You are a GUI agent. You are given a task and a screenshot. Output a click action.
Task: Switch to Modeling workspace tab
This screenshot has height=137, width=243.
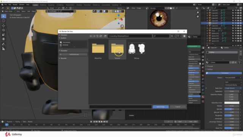coord(43,5)
